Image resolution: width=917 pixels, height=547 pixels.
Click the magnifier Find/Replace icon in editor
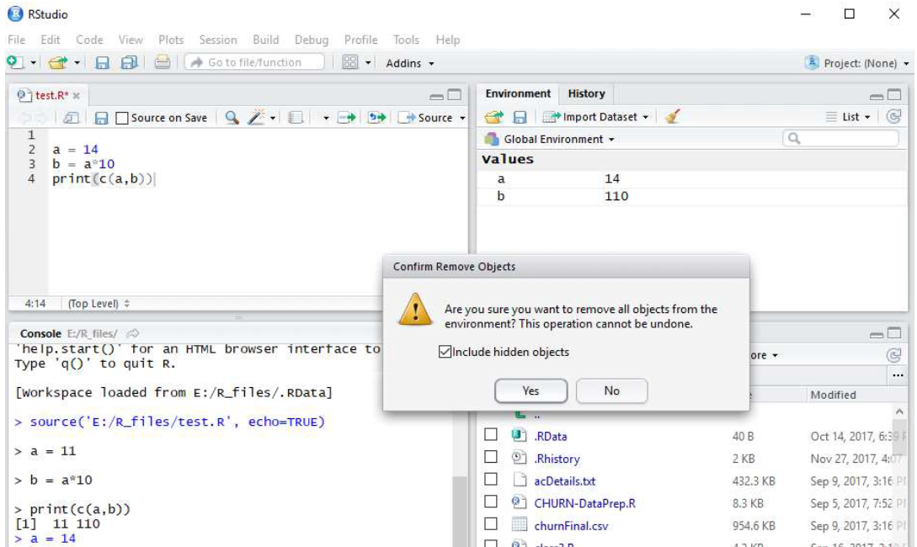tap(232, 118)
